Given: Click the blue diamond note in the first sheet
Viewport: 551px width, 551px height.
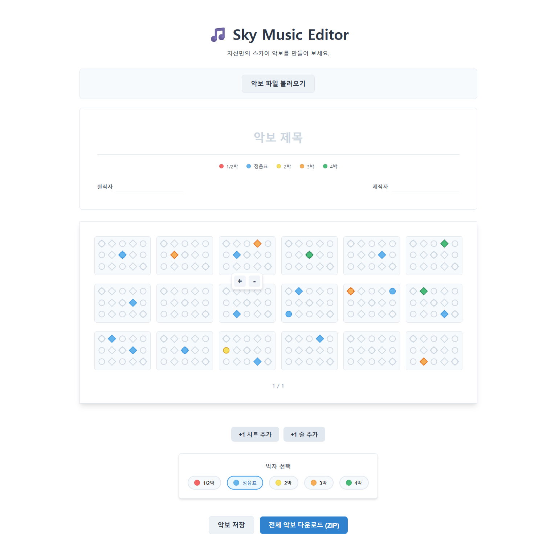Looking at the screenshot, I should click(122, 255).
